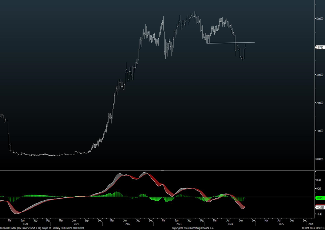Viewport: 325px width, 230px height.
Task: Click the 2020 year label on time axis
Action: pos(25,224)
